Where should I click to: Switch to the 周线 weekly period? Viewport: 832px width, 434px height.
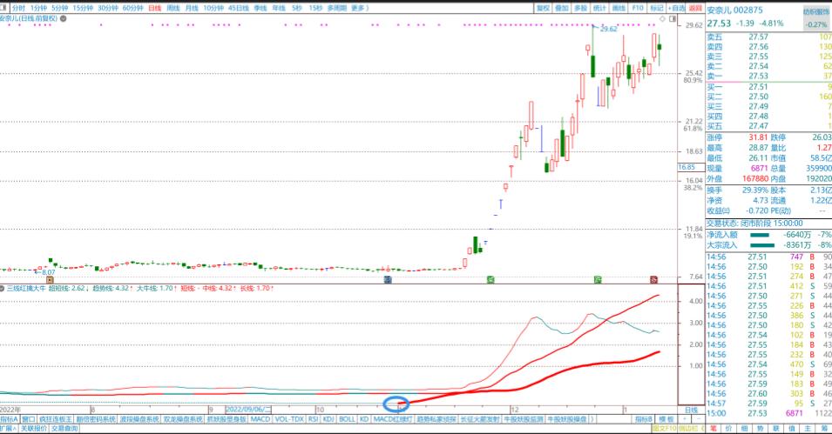tap(173, 8)
